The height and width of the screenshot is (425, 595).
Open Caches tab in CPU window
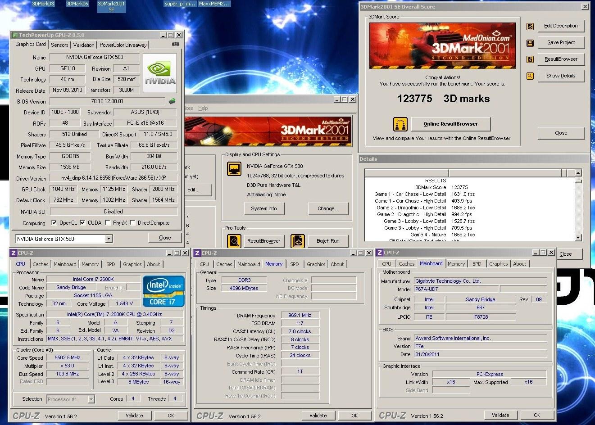coord(40,264)
